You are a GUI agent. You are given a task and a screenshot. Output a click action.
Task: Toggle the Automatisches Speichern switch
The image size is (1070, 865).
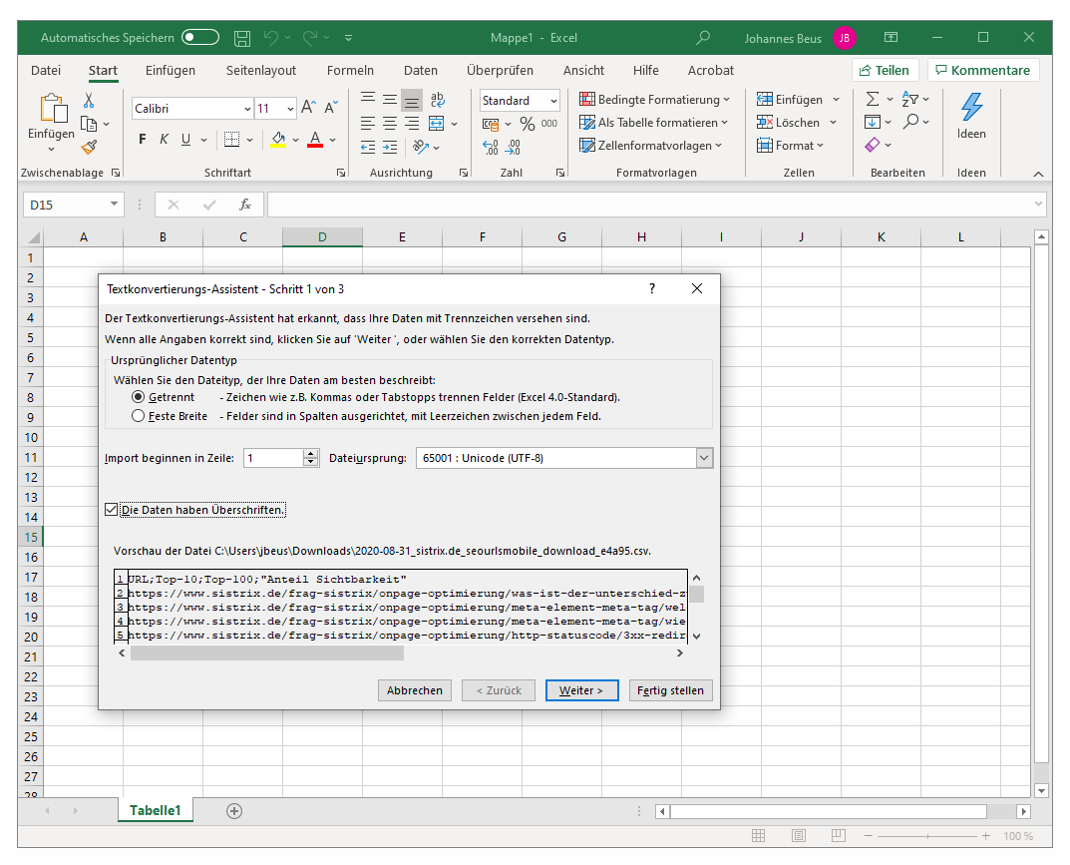(x=199, y=38)
